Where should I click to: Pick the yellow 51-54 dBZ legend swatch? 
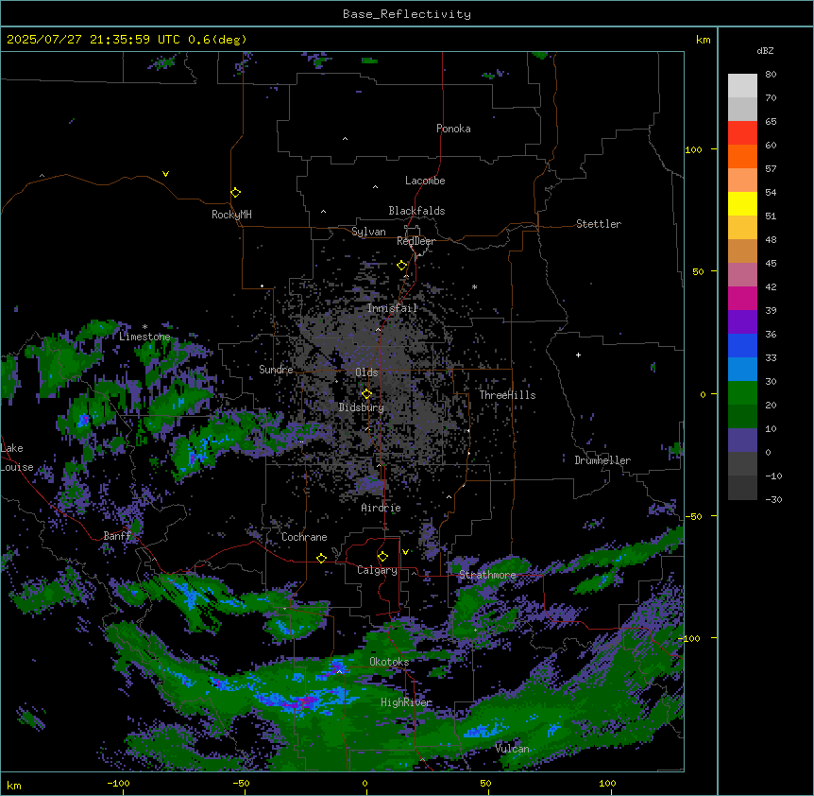tap(742, 203)
